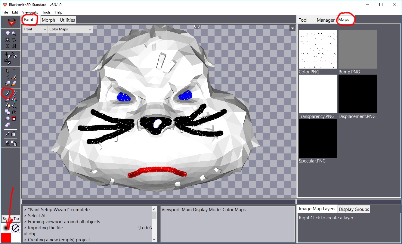Viewport: 402px width, 244px height.
Task: Click the perspective grid icon at toolbar bottom
Action: click(8, 143)
